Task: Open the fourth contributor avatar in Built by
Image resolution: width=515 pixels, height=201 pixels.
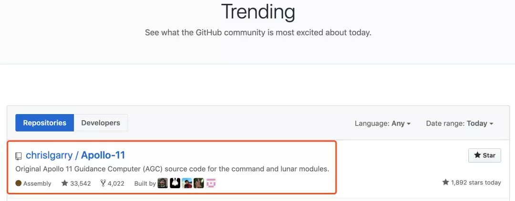Action: click(x=199, y=183)
